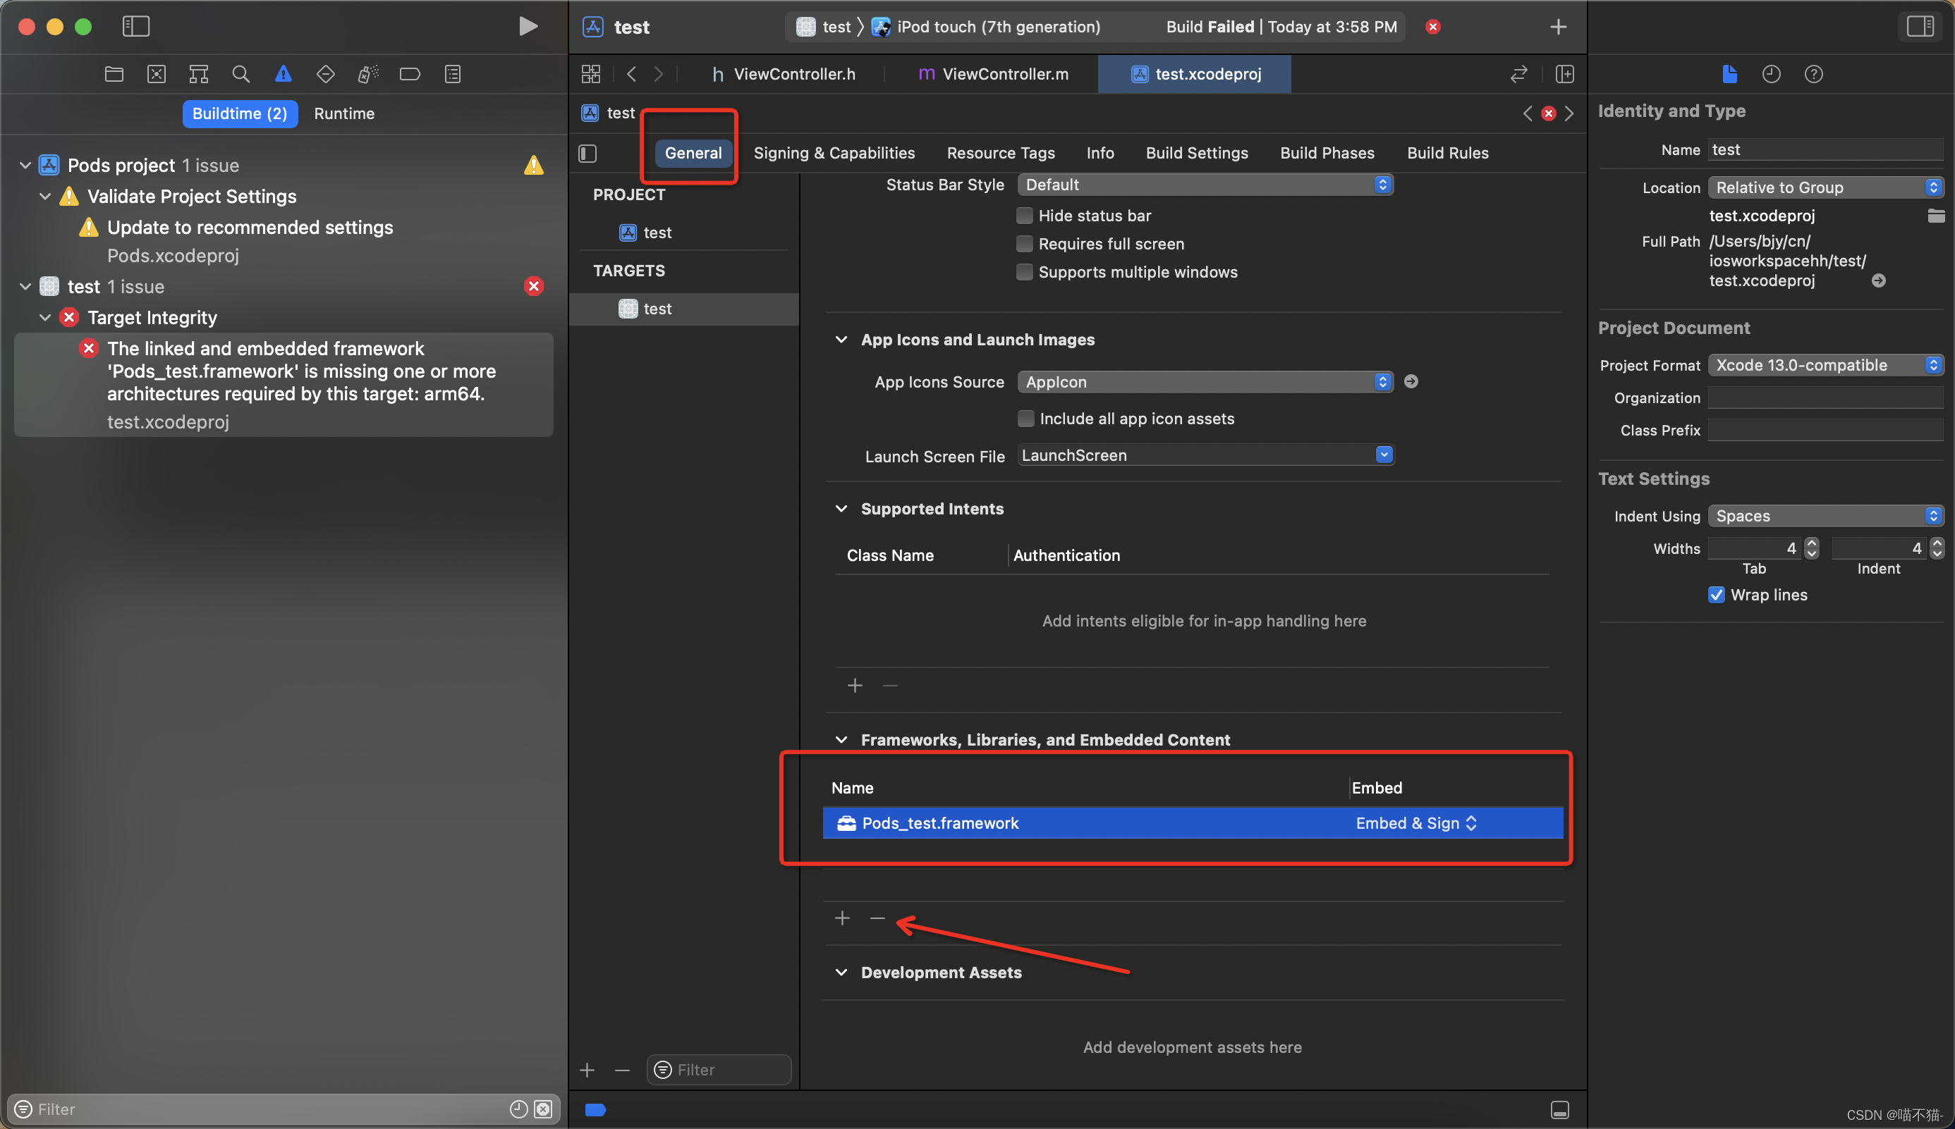Screen dimensions: 1955x1129
Task: Select Update to recommended settings issue
Action: 250,227
